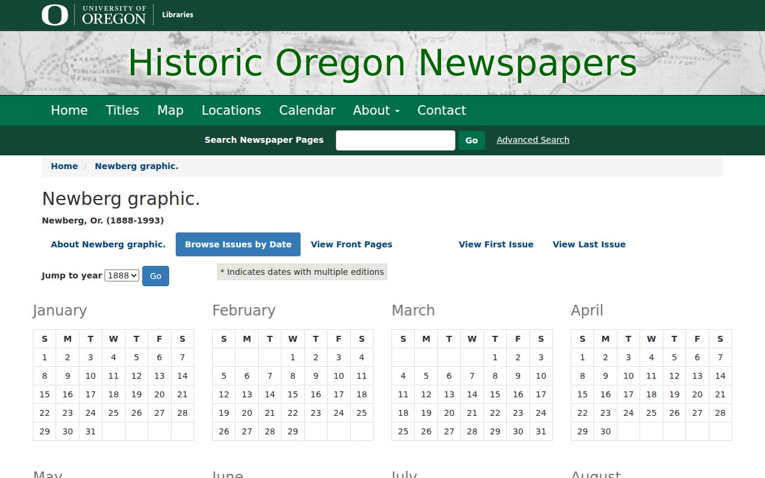Open the Calendar navigation item

(x=307, y=111)
